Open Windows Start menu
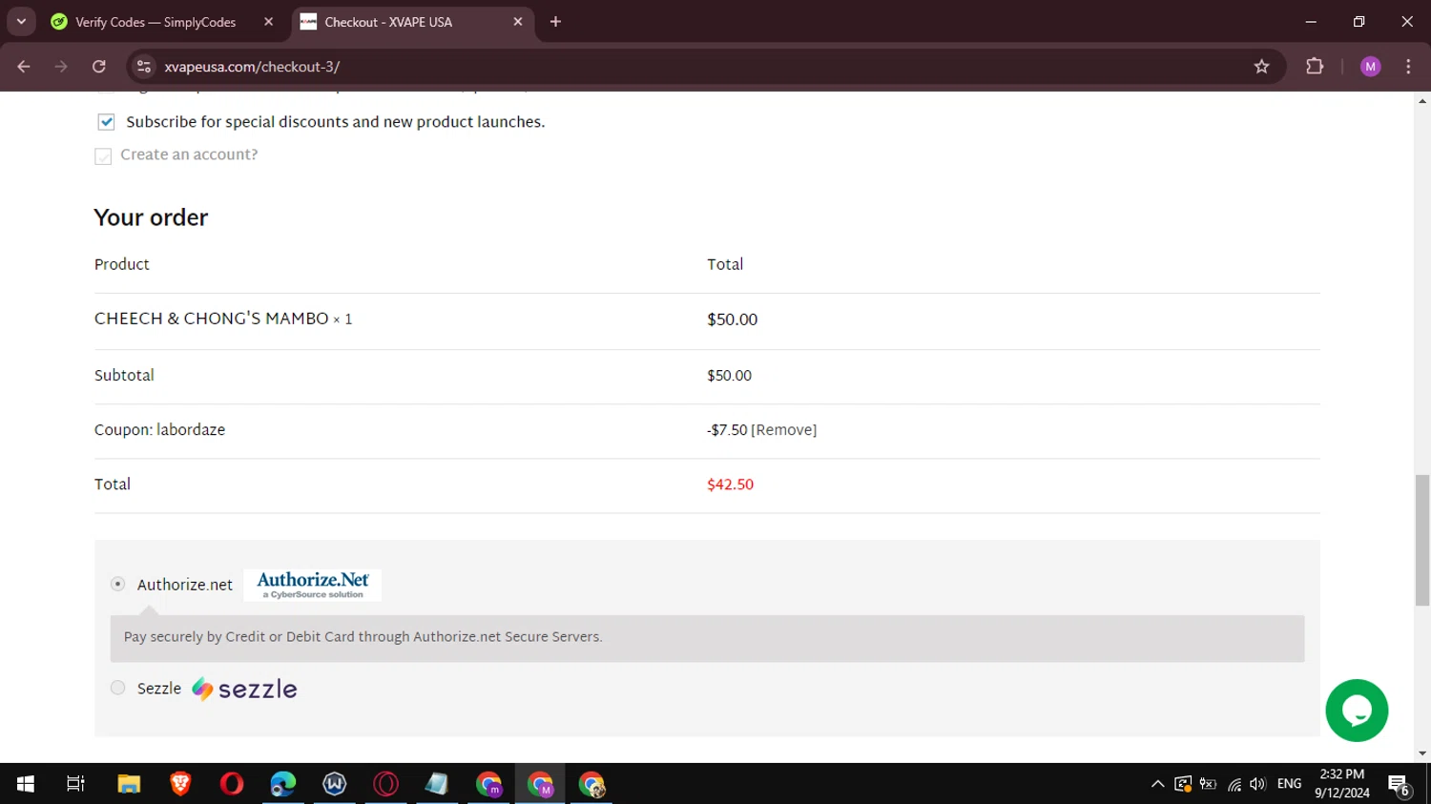1431x804 pixels. tap(26, 784)
